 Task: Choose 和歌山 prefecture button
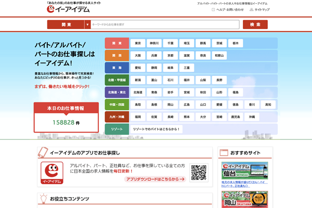[x=219, y=56]
